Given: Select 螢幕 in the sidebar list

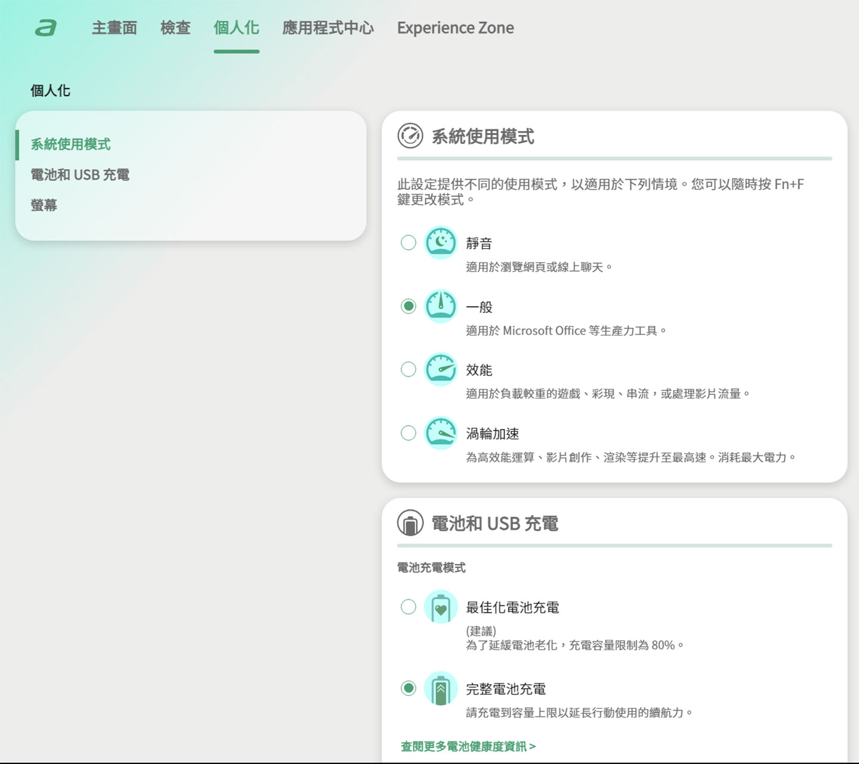Looking at the screenshot, I should pos(44,205).
